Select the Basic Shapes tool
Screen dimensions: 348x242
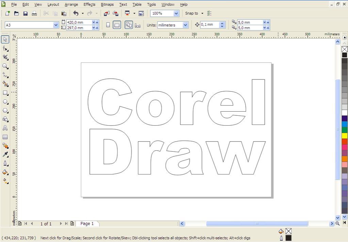click(5, 119)
